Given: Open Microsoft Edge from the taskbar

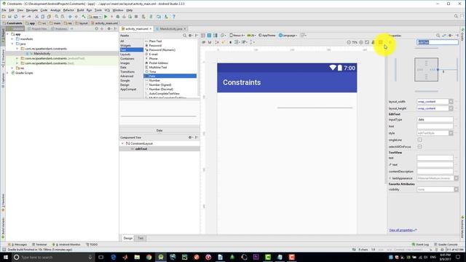Looking at the screenshot, I should tap(114, 257).
